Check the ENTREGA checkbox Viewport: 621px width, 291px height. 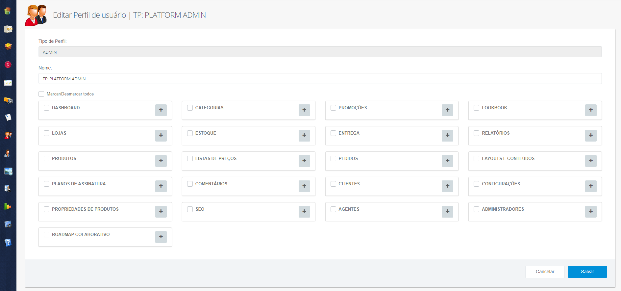[334, 133]
